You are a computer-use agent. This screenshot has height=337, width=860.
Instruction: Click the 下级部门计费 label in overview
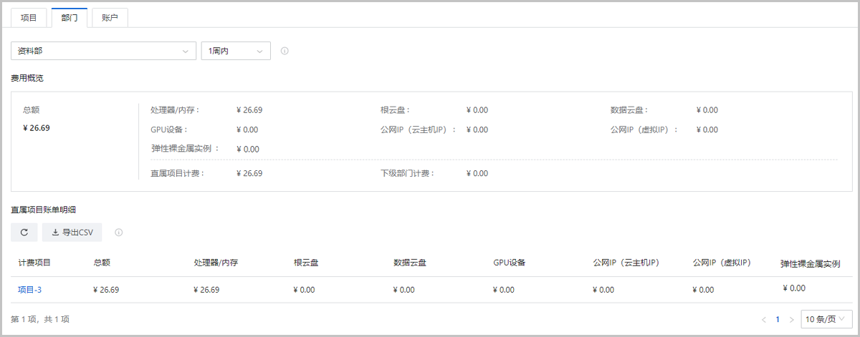[x=408, y=173]
